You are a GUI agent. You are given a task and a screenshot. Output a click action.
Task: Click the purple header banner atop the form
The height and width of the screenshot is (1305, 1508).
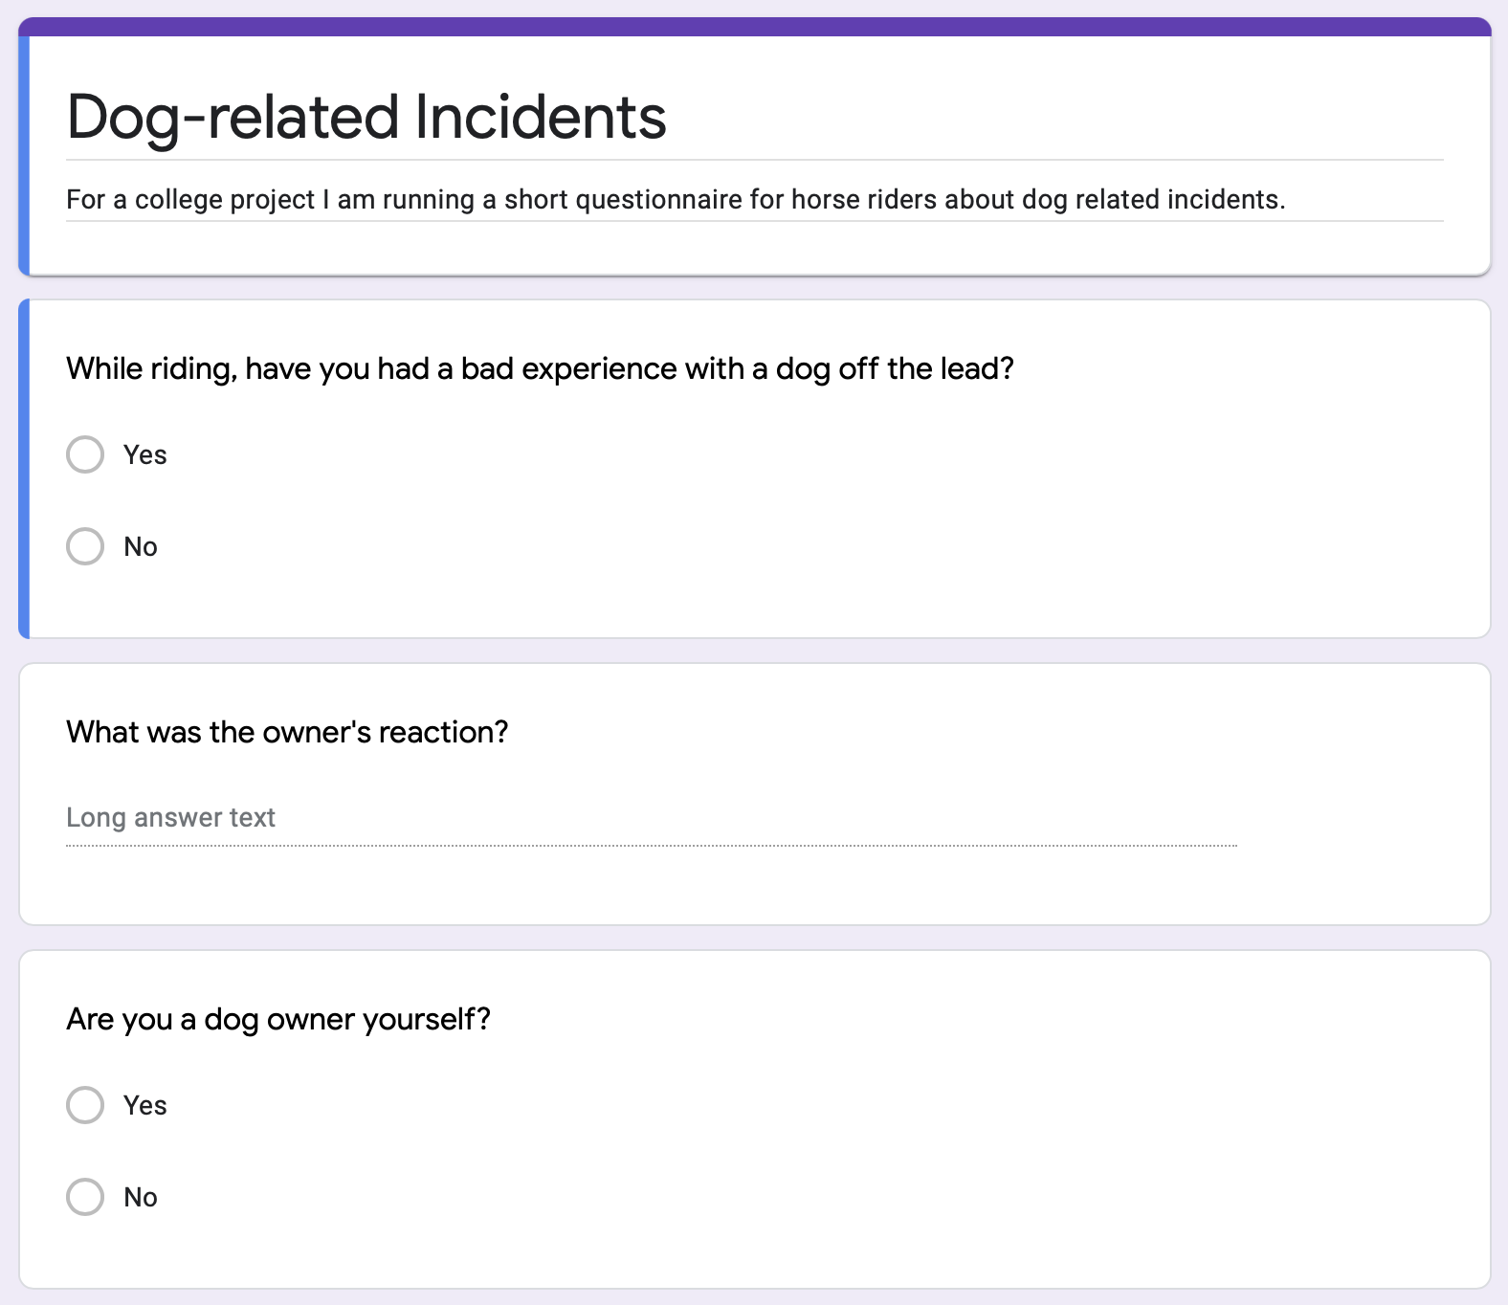(x=754, y=27)
